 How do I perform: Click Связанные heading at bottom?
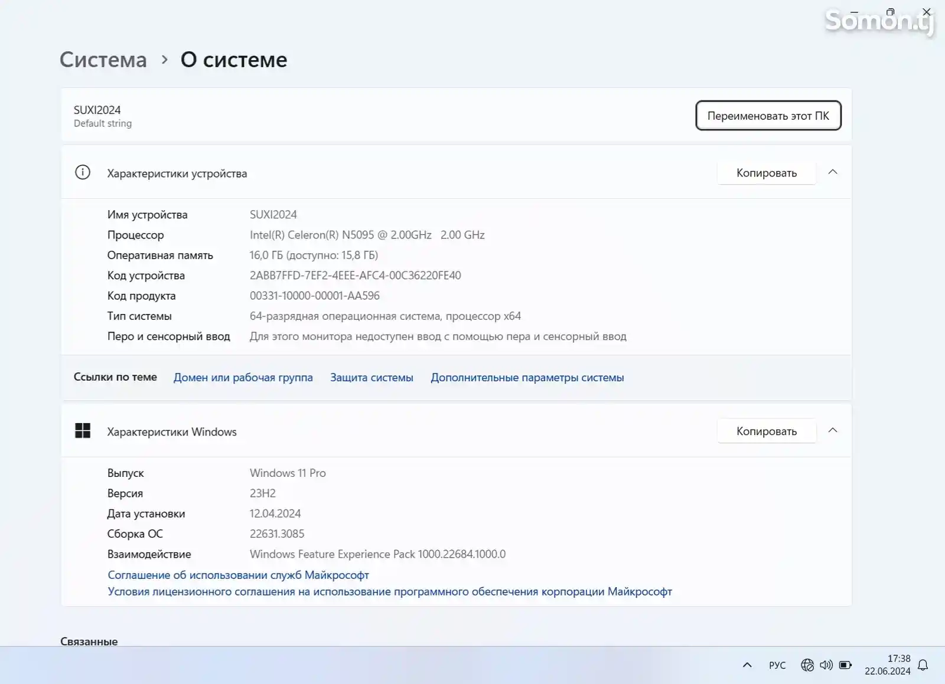click(89, 642)
